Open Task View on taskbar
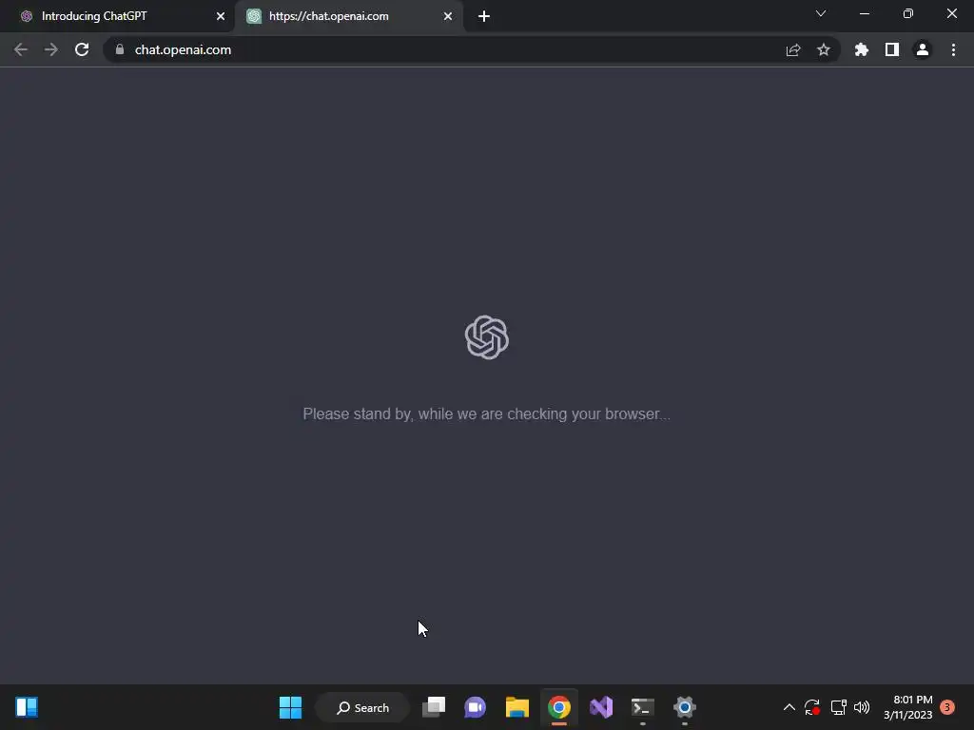The height and width of the screenshot is (730, 974). click(x=434, y=707)
